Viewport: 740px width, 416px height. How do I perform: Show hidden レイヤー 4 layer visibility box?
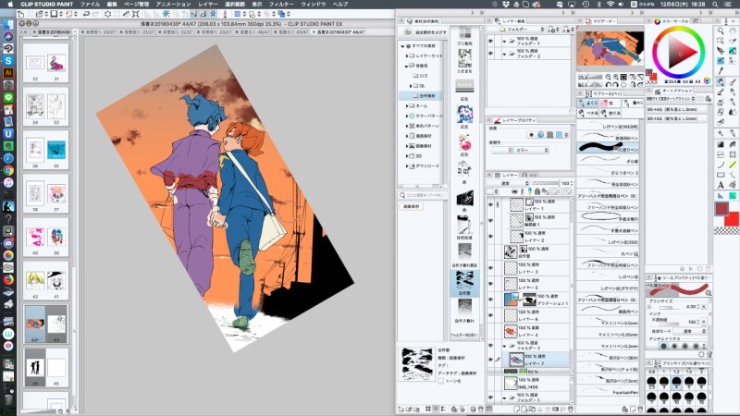[x=491, y=331]
